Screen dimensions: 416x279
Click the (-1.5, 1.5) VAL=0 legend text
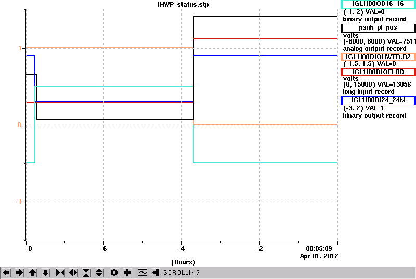point(370,64)
